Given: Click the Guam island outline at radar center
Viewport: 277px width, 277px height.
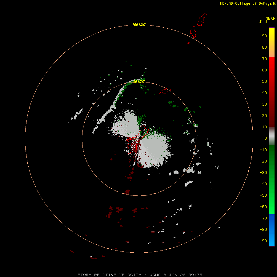Looking at the screenshot, I should point(137,139).
